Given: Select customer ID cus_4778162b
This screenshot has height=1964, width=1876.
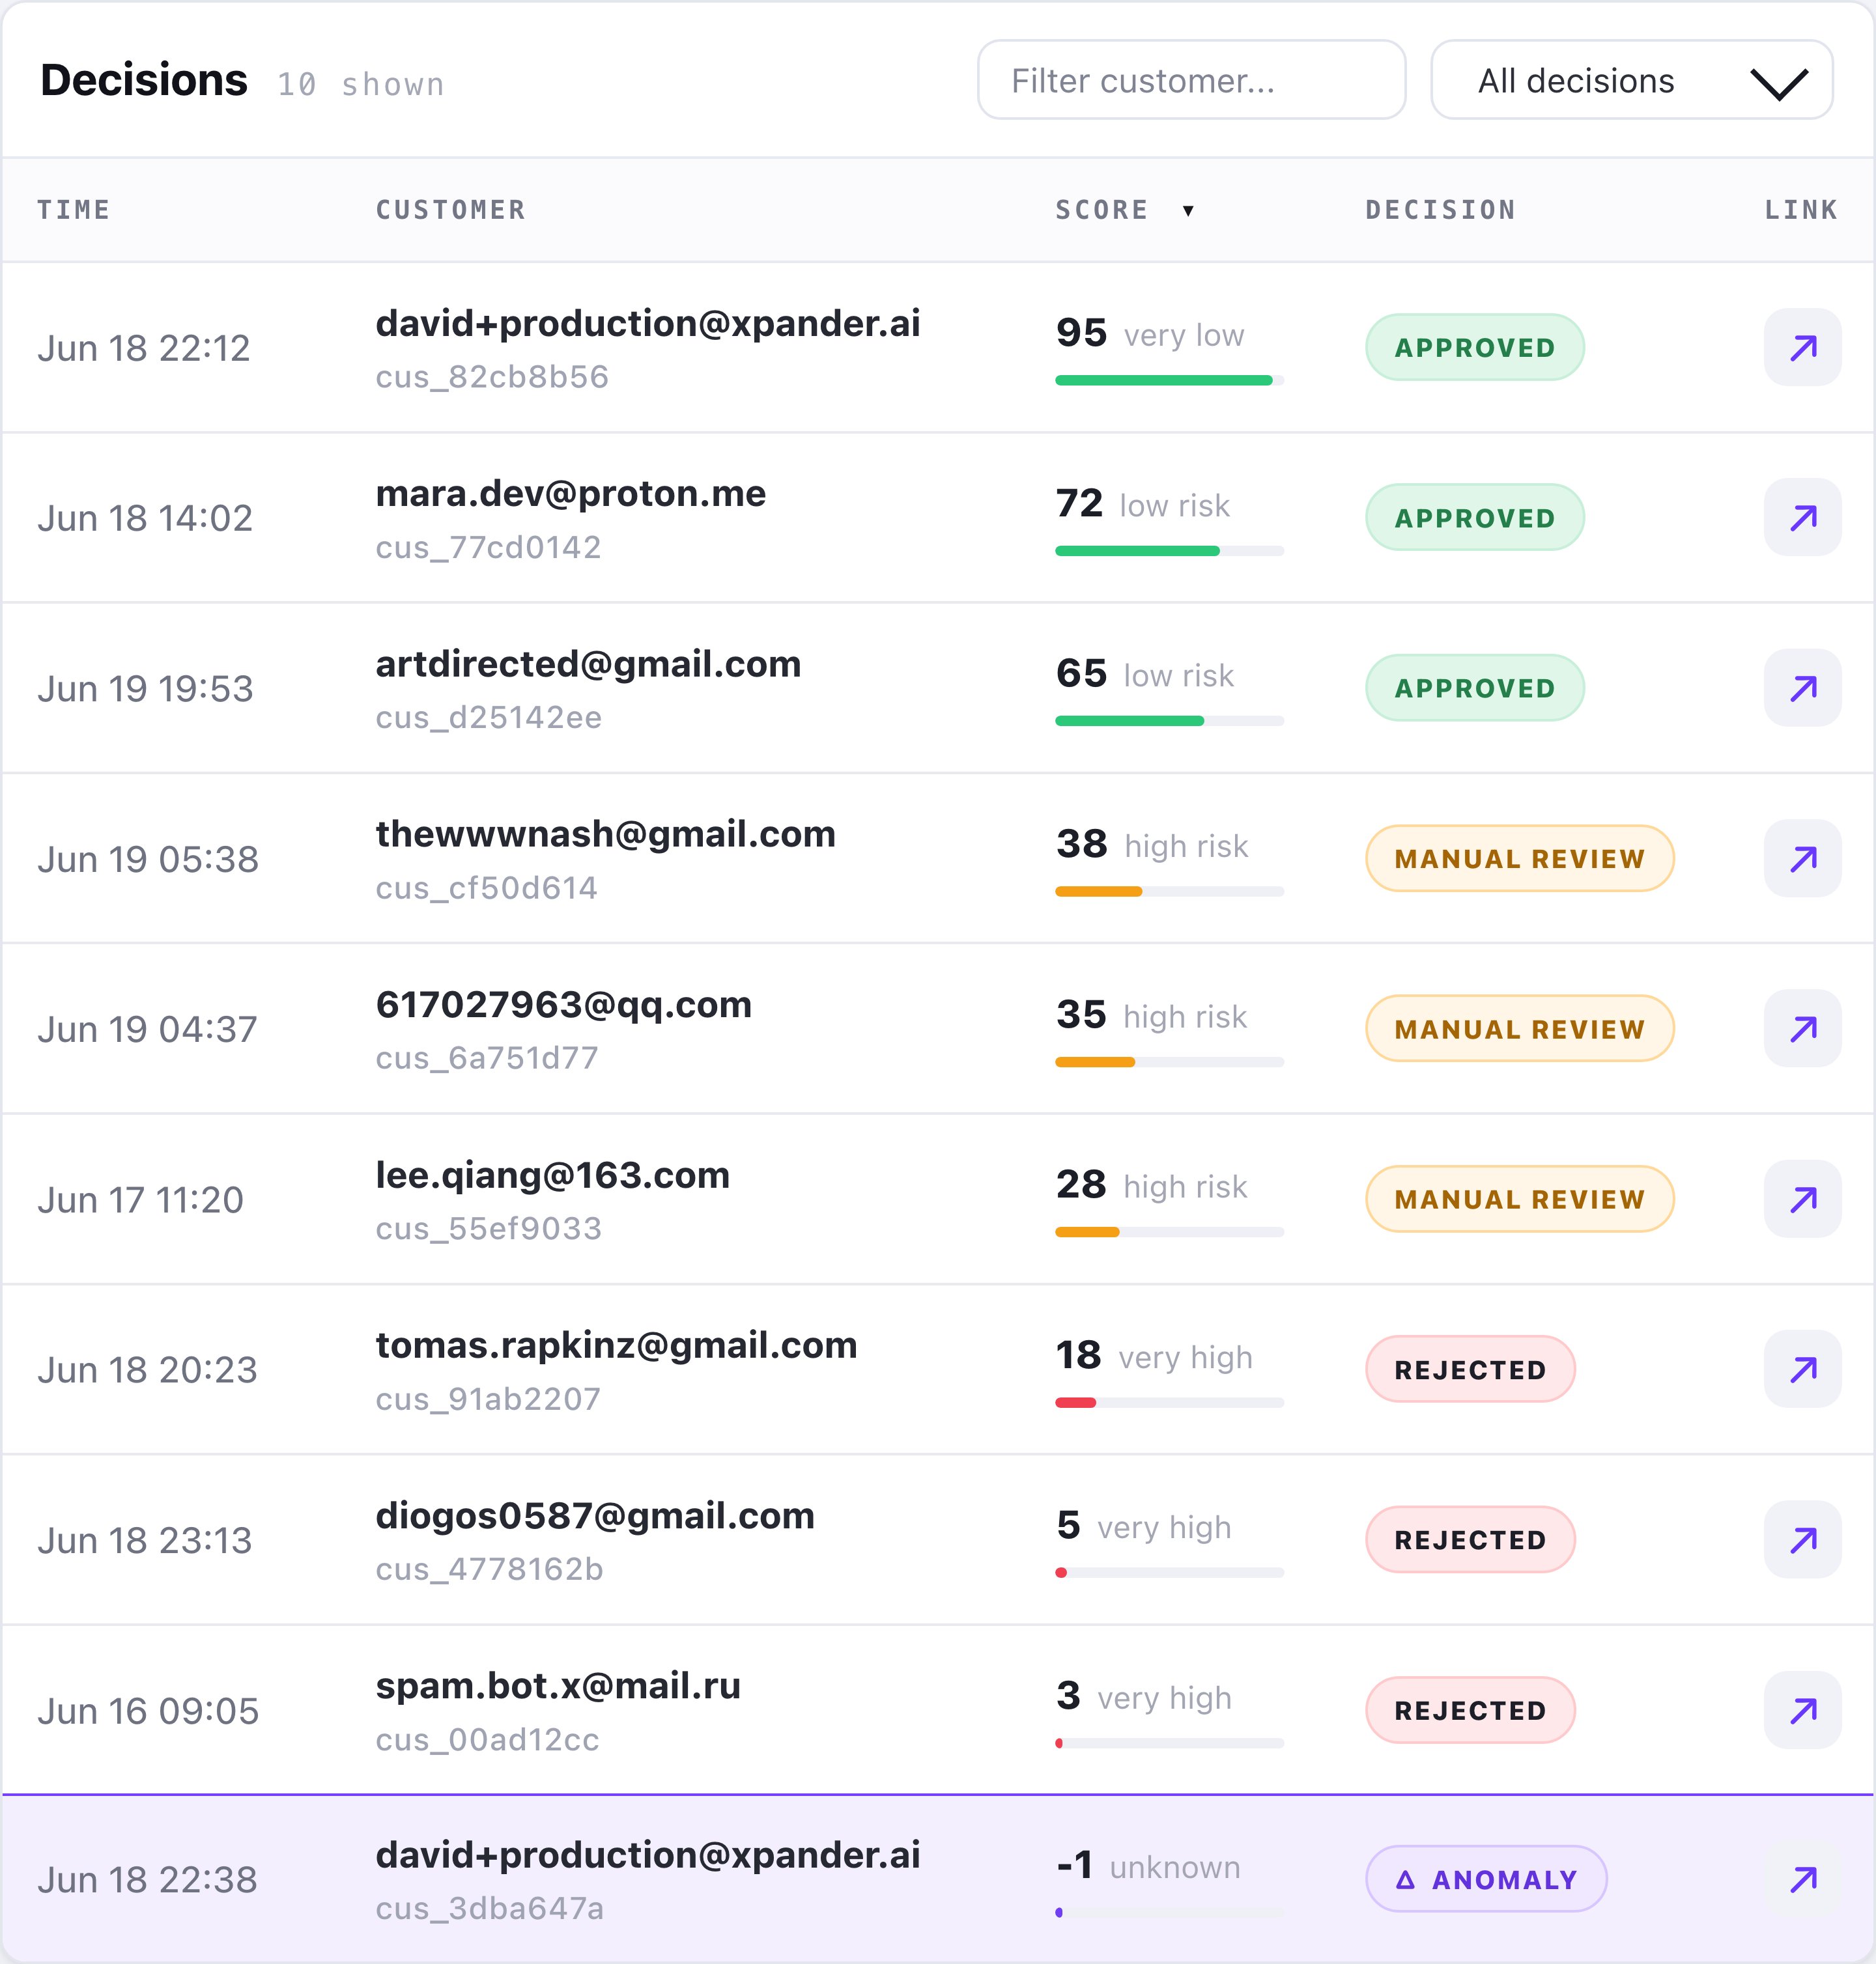Looking at the screenshot, I should (x=489, y=1570).
